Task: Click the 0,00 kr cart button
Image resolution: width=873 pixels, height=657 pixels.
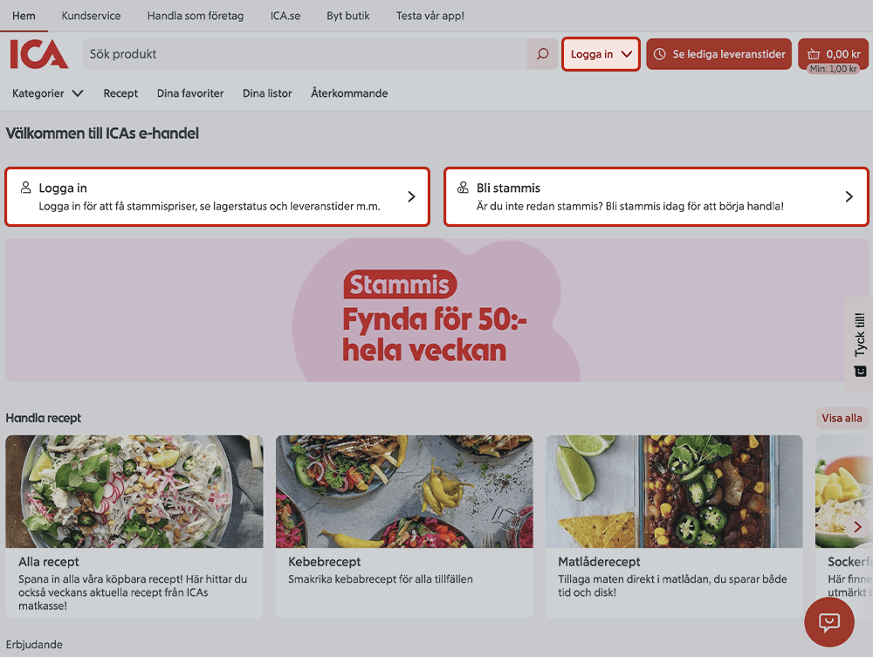Action: click(833, 54)
